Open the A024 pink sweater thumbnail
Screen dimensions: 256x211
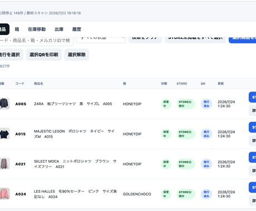(x=4, y=194)
